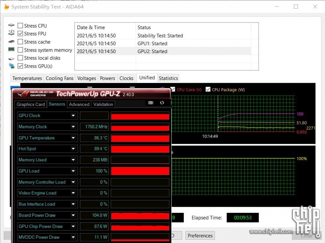The width and height of the screenshot is (325, 243).
Task: Click the Stress FPU 123 icon
Action: point(11,32)
